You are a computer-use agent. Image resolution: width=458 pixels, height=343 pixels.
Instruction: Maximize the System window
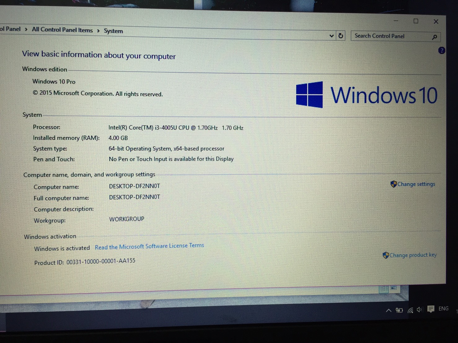[x=416, y=21]
